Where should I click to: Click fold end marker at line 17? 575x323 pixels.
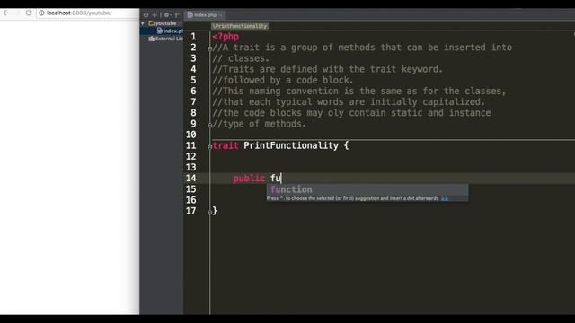pos(209,212)
